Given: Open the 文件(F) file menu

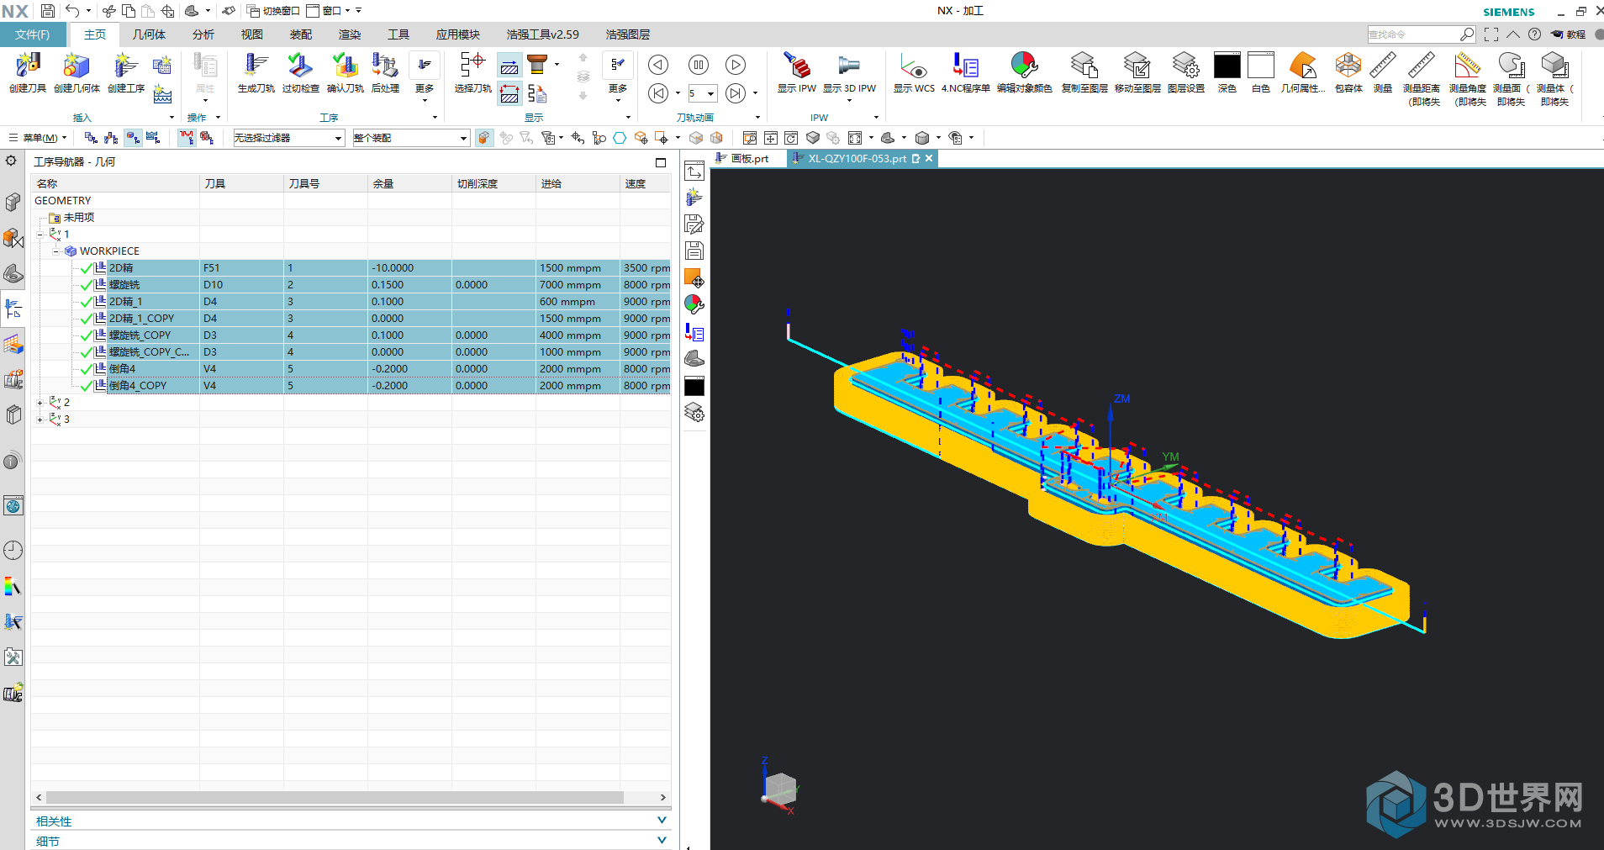Looking at the screenshot, I should click(33, 34).
